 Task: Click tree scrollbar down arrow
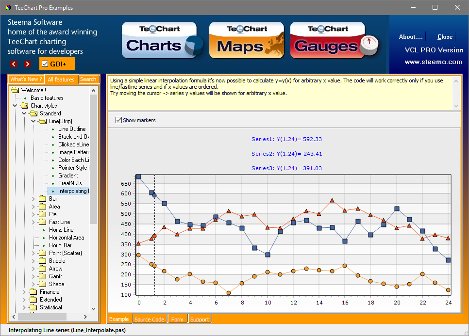tap(93, 308)
